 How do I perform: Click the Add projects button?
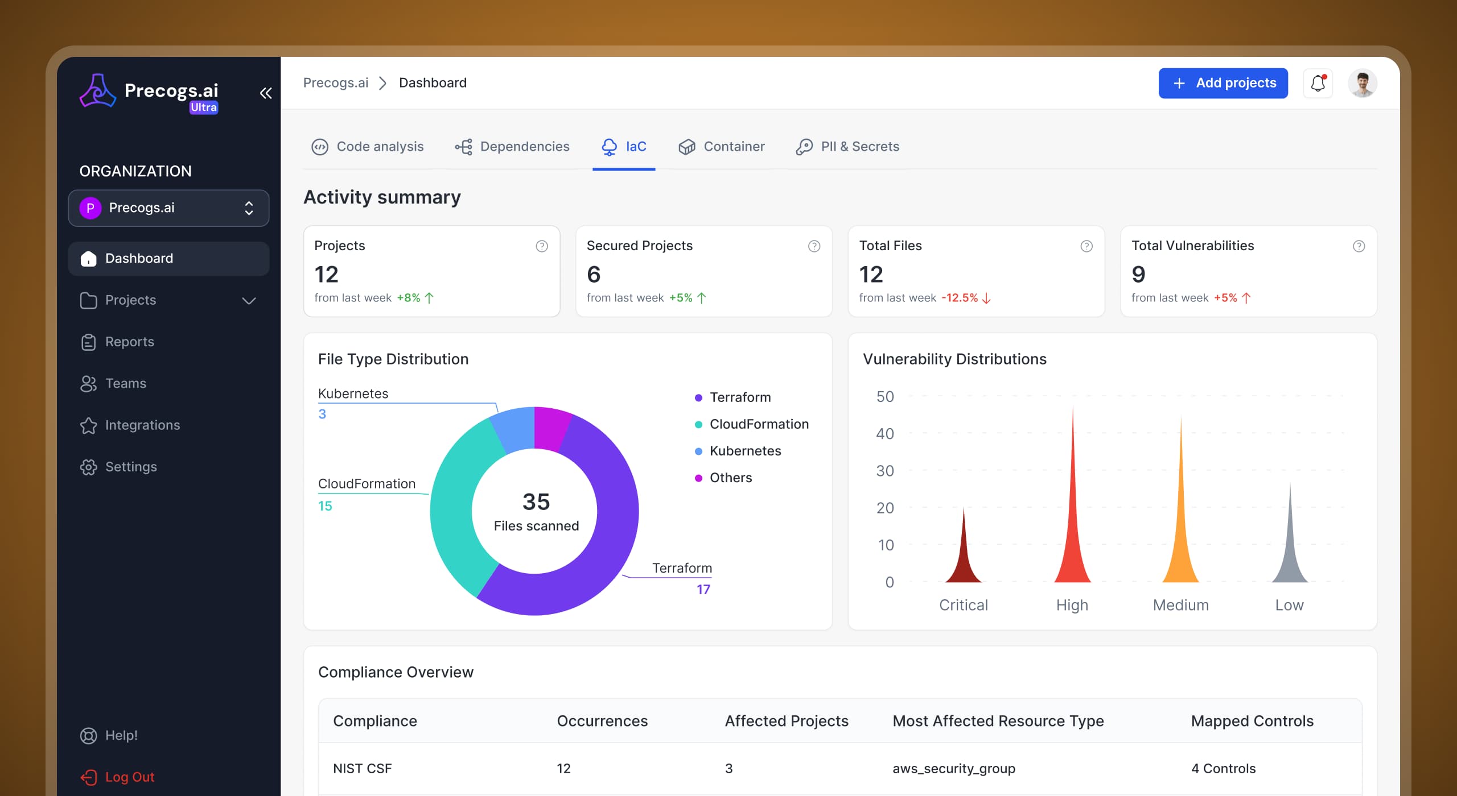point(1223,83)
